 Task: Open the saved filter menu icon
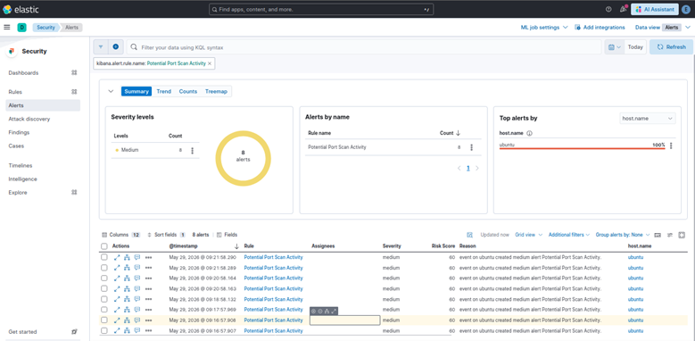pyautogui.click(x=101, y=46)
